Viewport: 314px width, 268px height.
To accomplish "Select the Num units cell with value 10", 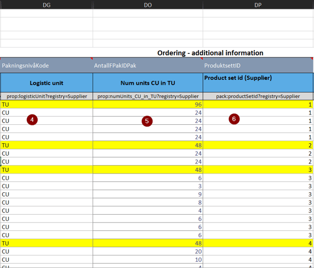I will [x=148, y=260].
